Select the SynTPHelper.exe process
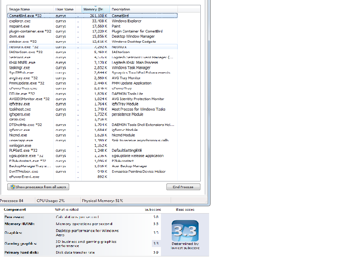The width and height of the screenshot is (355, 262). [x=93, y=172]
